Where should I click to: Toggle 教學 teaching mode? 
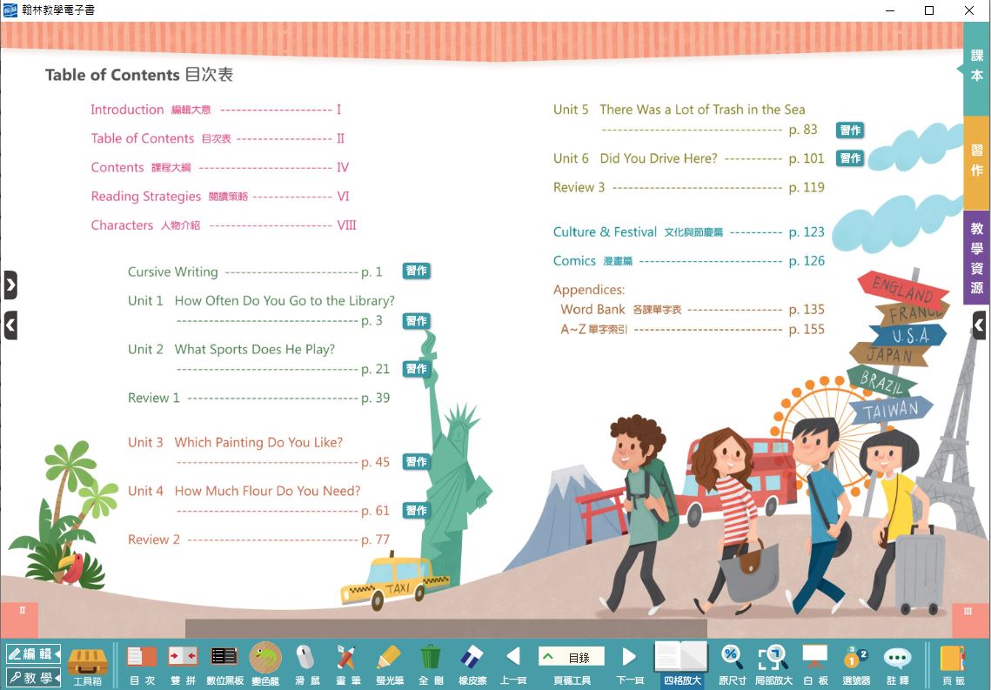coord(33,677)
